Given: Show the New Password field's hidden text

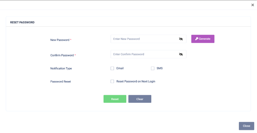Looking at the screenshot, I should pos(181,39).
